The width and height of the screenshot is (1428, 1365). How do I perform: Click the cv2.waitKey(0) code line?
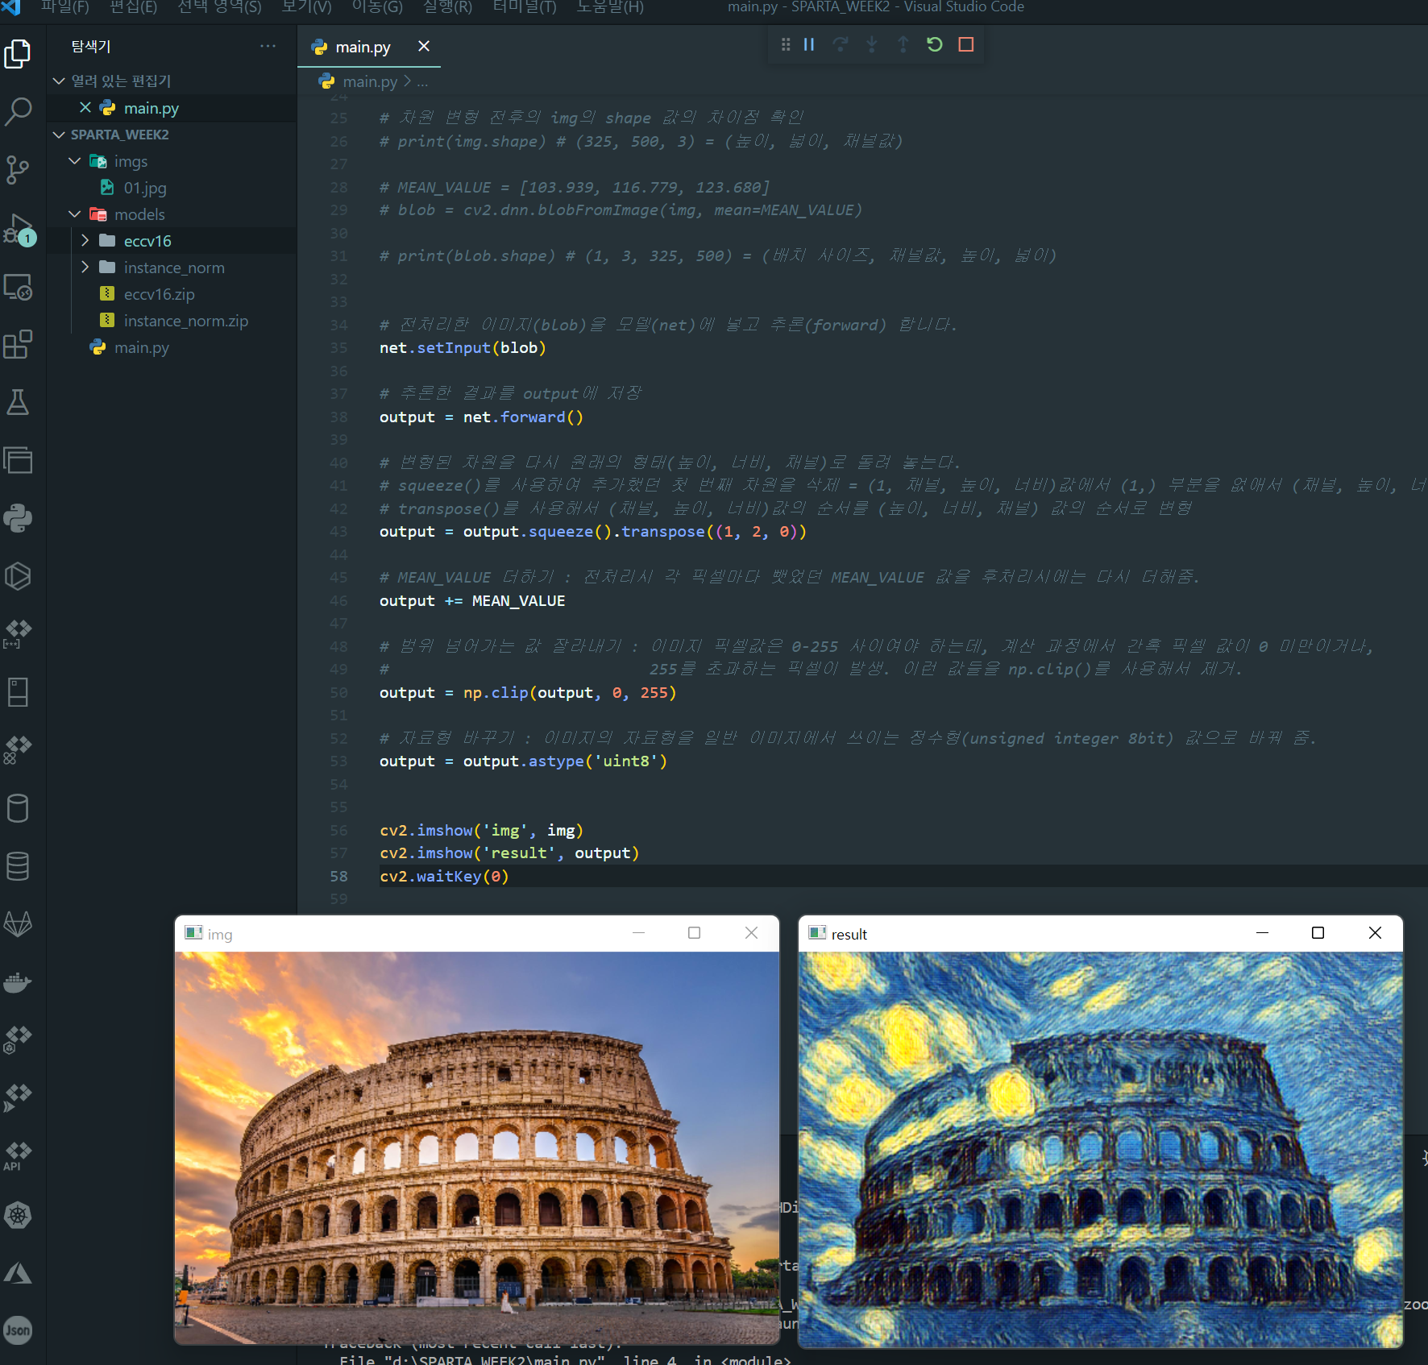tap(444, 876)
